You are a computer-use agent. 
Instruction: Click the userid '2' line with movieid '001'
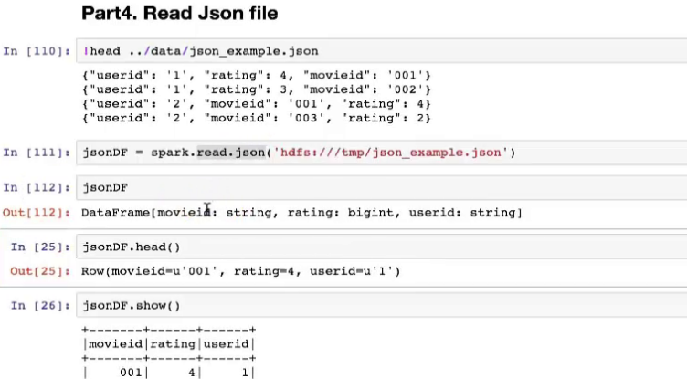257,104
